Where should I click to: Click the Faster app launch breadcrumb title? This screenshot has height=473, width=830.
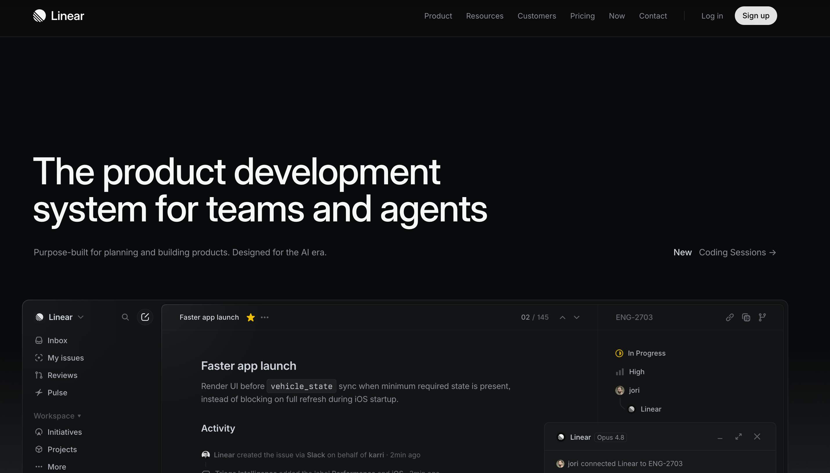pos(209,317)
